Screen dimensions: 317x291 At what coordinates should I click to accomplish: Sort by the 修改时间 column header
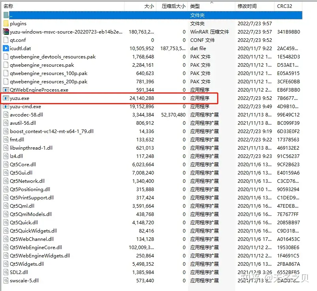point(255,6)
